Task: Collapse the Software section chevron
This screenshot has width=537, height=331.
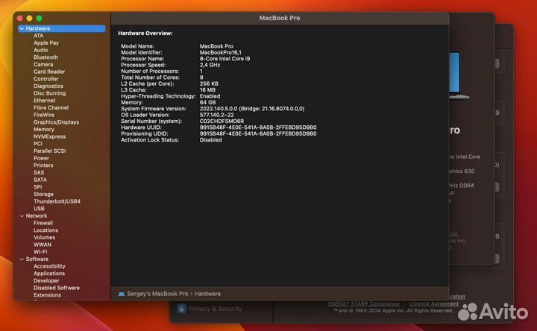Action: coord(22,259)
